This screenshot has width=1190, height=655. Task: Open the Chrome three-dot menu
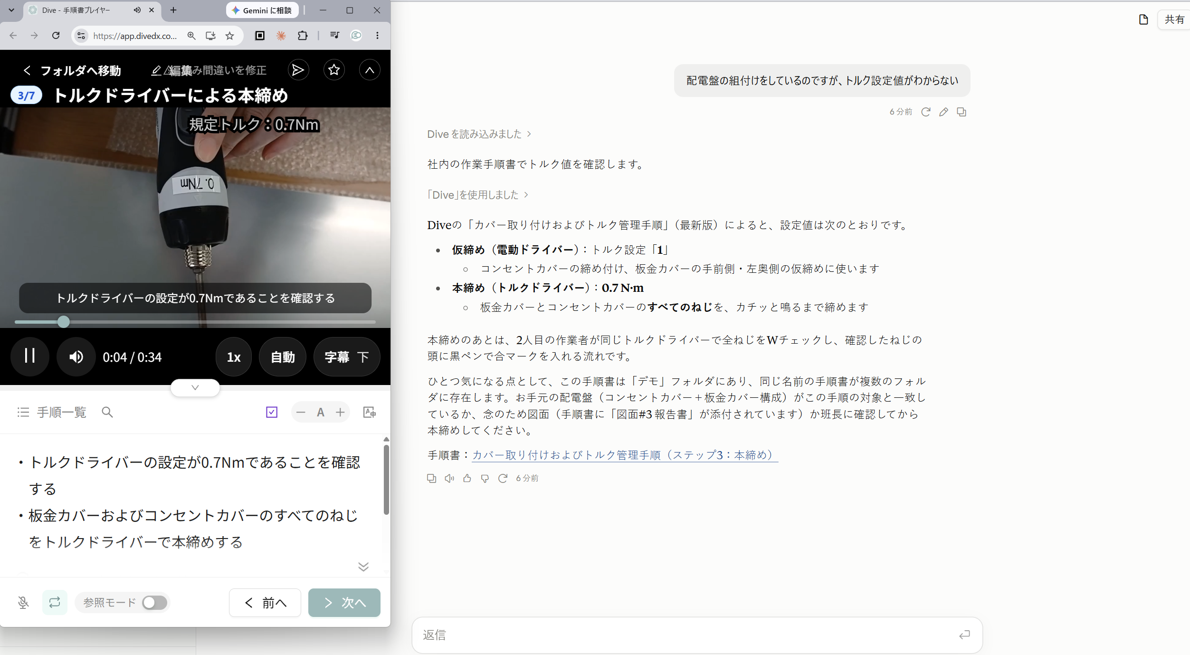378,36
